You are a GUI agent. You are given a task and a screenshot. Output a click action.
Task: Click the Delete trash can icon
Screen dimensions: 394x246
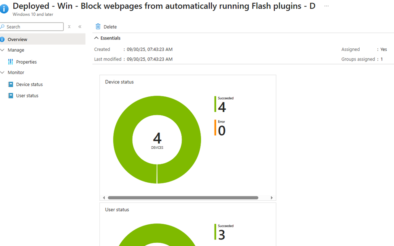pos(98,27)
